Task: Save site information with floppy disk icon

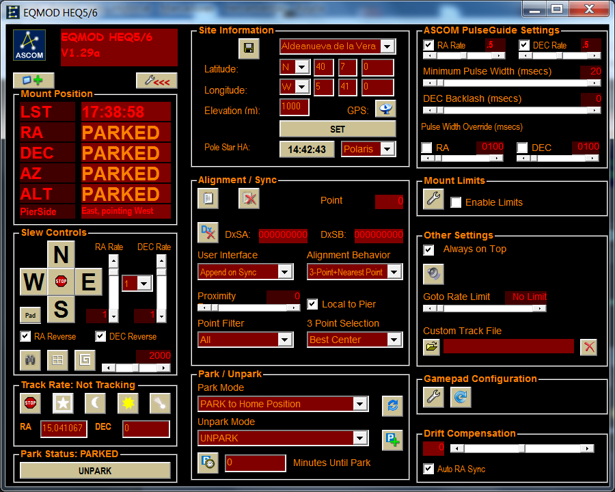Action: pos(249,49)
